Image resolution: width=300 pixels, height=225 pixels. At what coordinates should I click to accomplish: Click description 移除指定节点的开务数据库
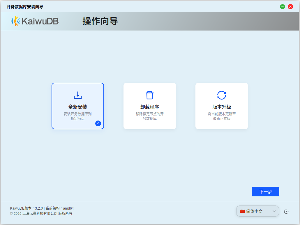150,116
